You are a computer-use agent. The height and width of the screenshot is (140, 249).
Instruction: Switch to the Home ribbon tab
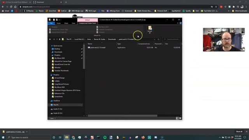click(58, 23)
